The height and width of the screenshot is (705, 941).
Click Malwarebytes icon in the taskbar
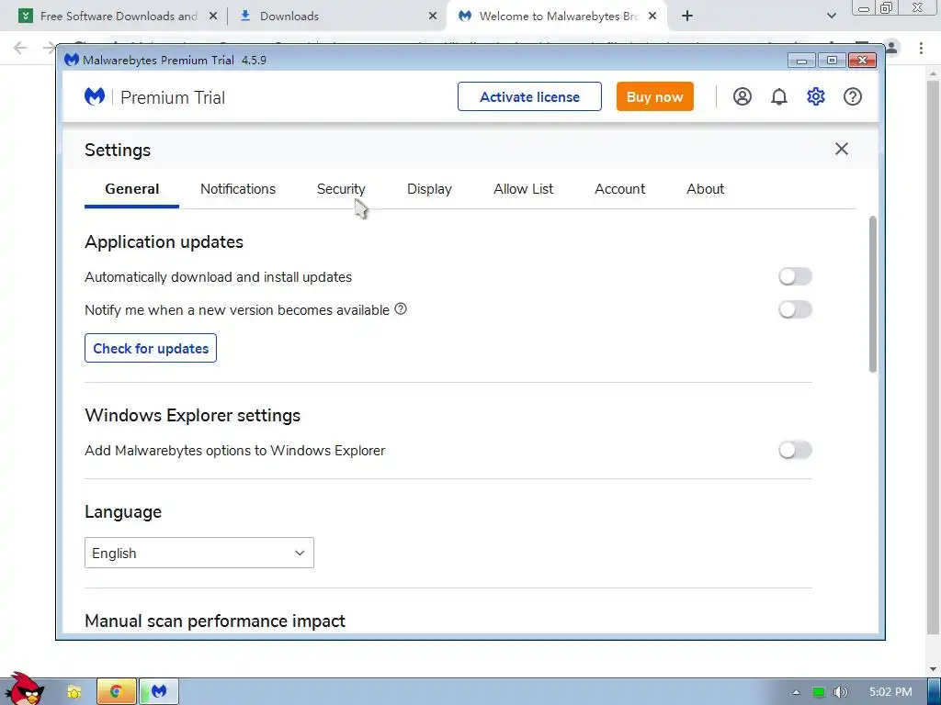click(159, 691)
